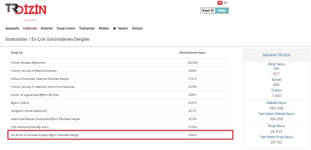Click the Fen count 817

coord(276,74)
